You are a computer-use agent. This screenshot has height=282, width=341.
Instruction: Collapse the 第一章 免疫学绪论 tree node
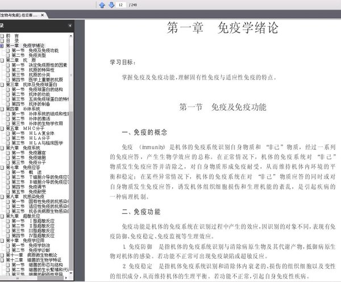[x=2, y=45]
